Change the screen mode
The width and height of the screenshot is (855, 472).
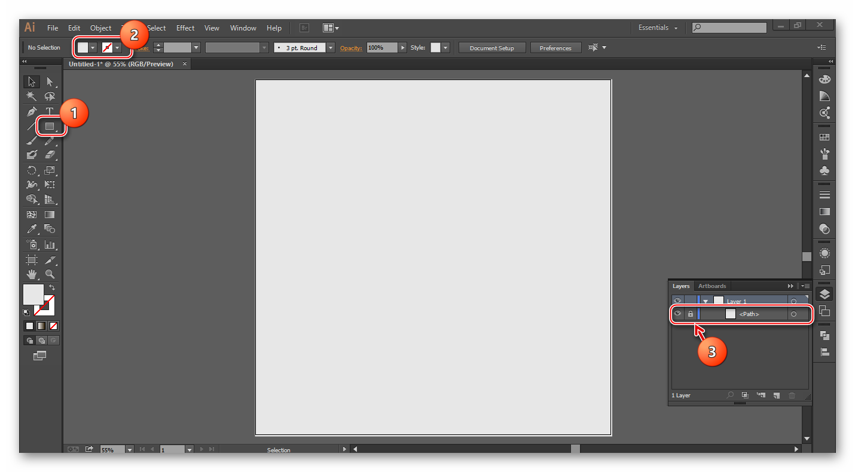point(39,355)
